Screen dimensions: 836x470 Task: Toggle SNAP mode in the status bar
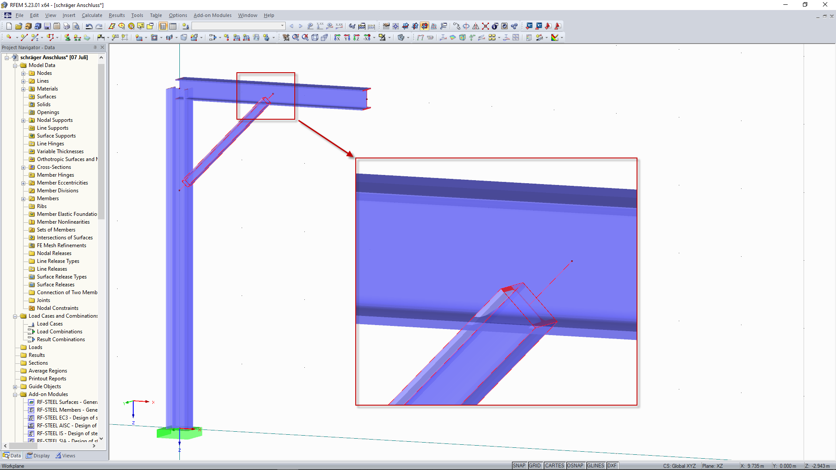tap(519, 465)
